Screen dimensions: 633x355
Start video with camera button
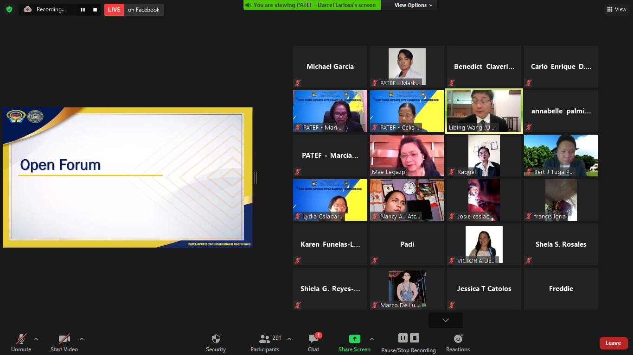tap(64, 343)
